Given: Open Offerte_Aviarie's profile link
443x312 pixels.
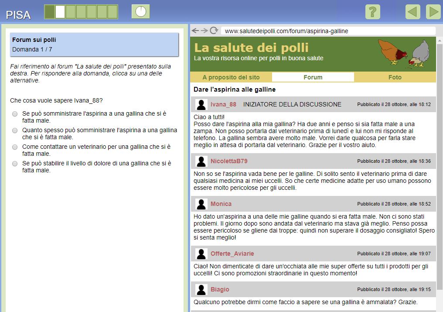Looking at the screenshot, I should 232,254.
